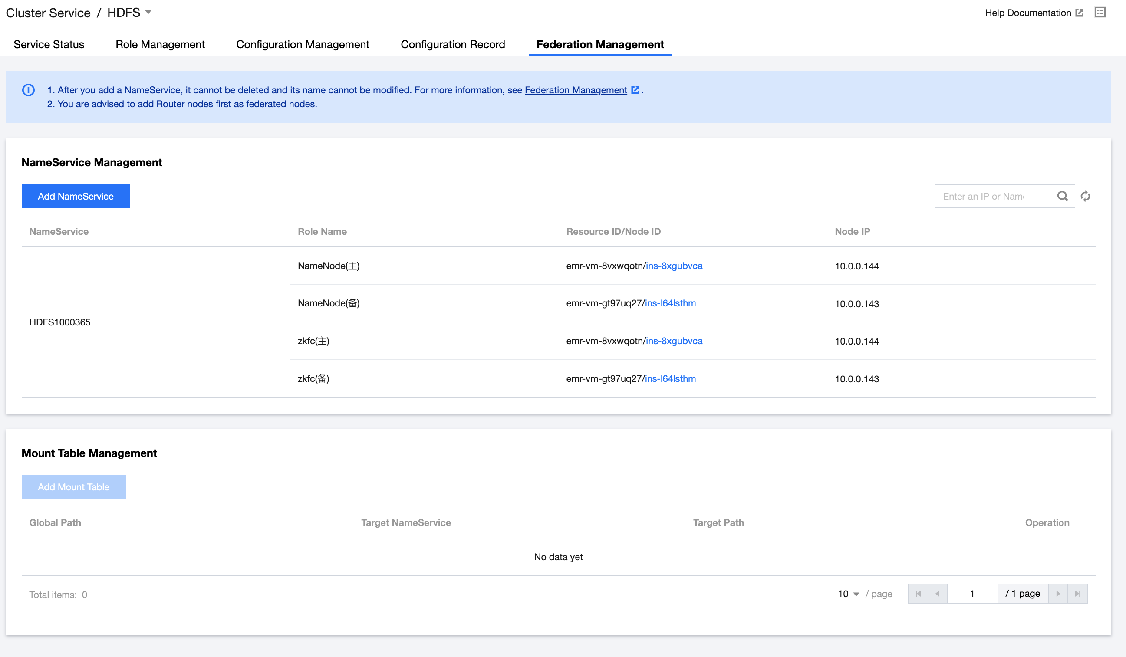The image size is (1126, 657).
Task: Click the top-right list panel icon
Action: pyautogui.click(x=1100, y=12)
